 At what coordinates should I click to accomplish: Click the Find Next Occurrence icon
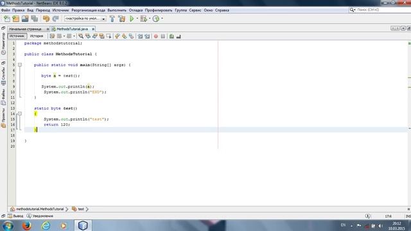coord(94,36)
